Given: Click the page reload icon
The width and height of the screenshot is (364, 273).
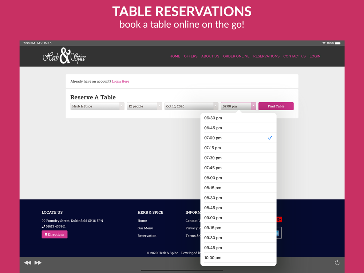Looking at the screenshot, I should 337,262.
